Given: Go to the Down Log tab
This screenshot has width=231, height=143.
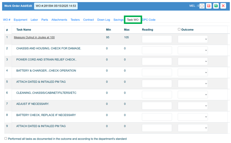Looking at the screenshot, I should click(104, 20).
